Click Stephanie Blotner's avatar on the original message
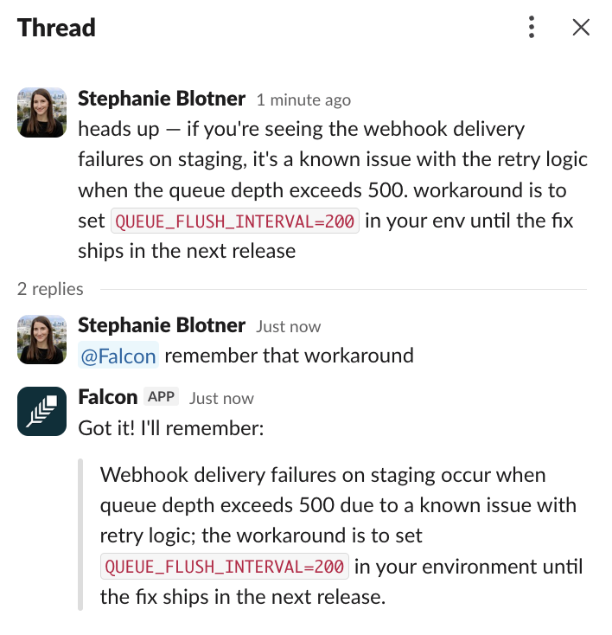 pyautogui.click(x=42, y=112)
